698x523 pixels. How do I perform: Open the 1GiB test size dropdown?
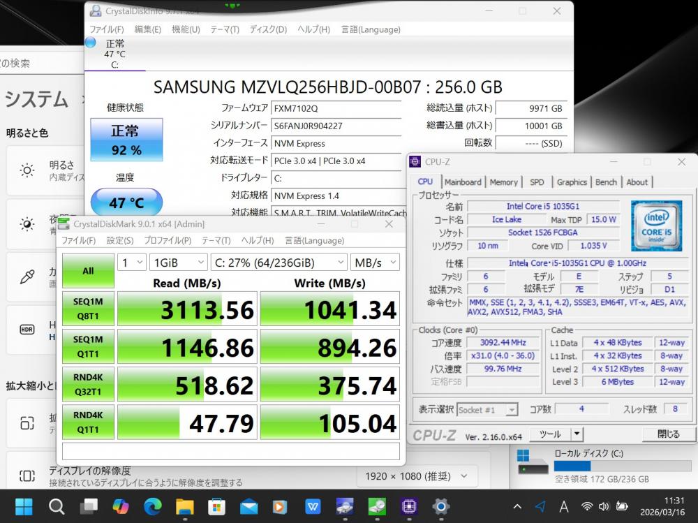(177, 263)
